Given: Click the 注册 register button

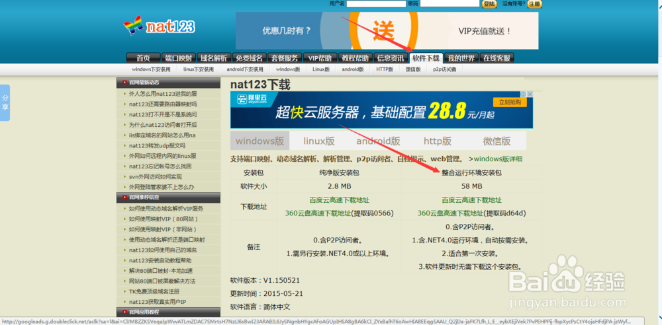Looking at the screenshot, I should 534,4.
